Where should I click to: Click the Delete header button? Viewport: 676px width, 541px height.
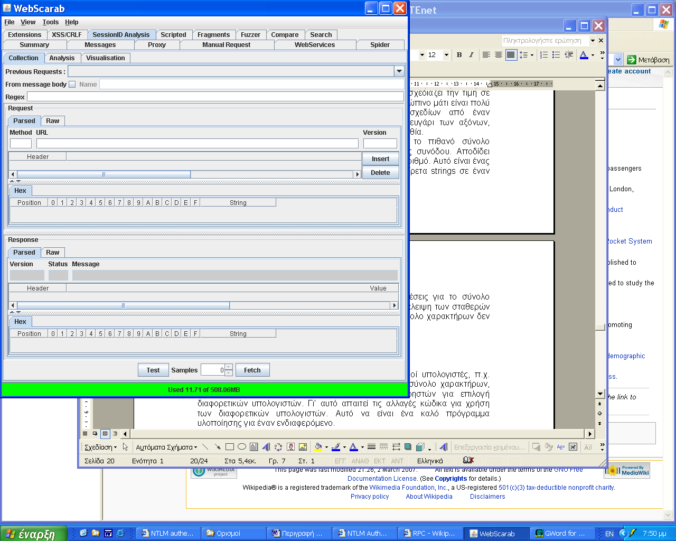pyautogui.click(x=380, y=172)
